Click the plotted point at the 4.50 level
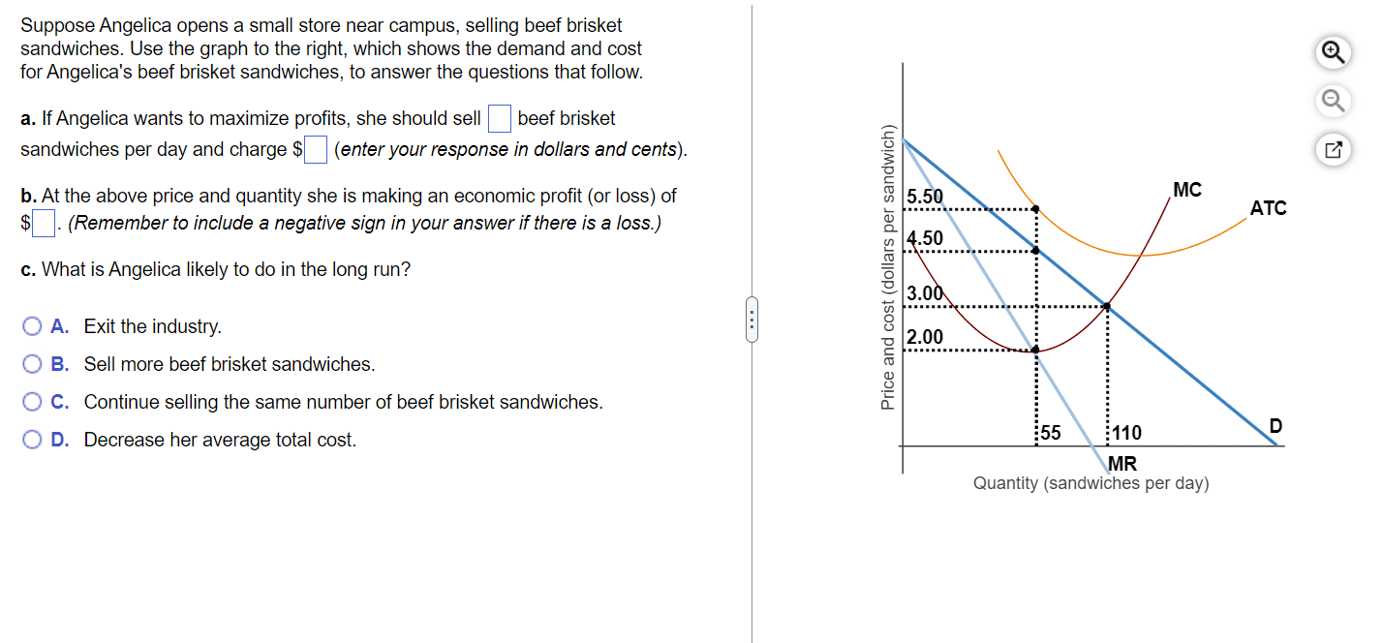The height and width of the screenshot is (643, 1381). pos(1036,250)
